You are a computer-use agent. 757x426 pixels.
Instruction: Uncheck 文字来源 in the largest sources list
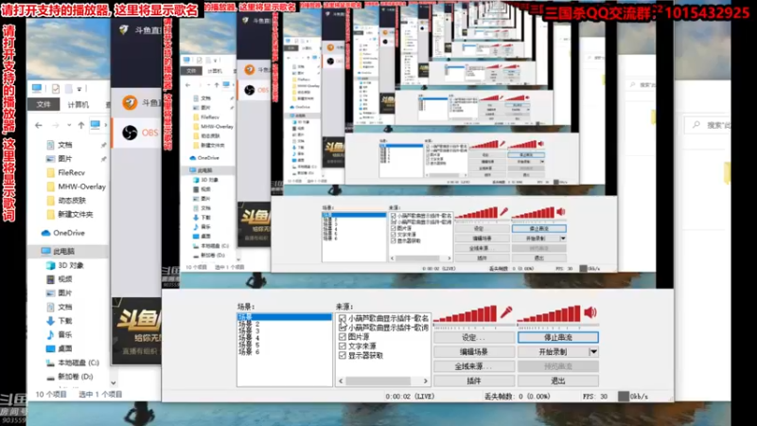[x=343, y=346]
